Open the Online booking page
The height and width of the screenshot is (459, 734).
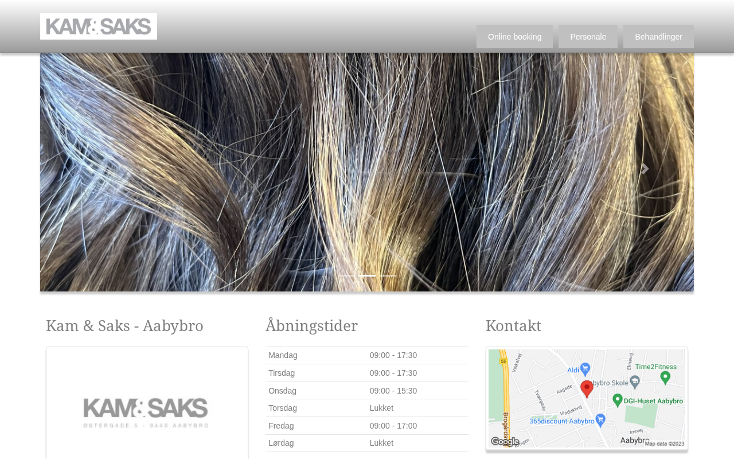point(514,37)
